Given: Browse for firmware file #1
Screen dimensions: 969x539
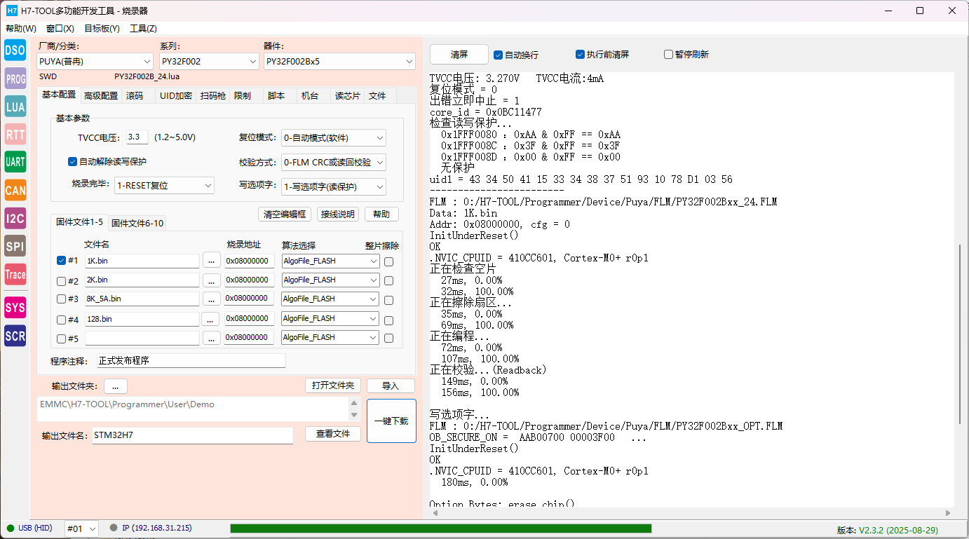Looking at the screenshot, I should [212, 261].
